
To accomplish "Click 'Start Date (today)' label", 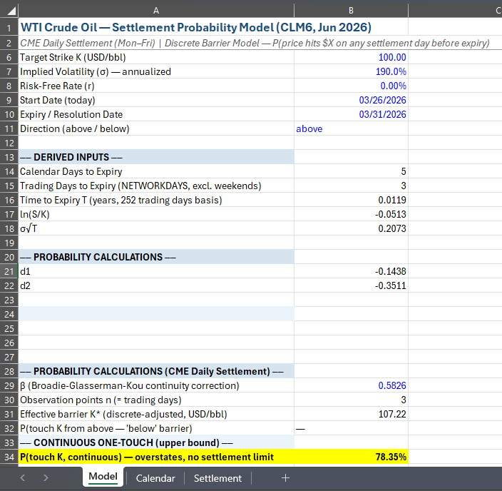I will tap(58, 100).
